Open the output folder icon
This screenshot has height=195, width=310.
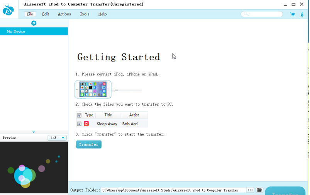pos(259,190)
